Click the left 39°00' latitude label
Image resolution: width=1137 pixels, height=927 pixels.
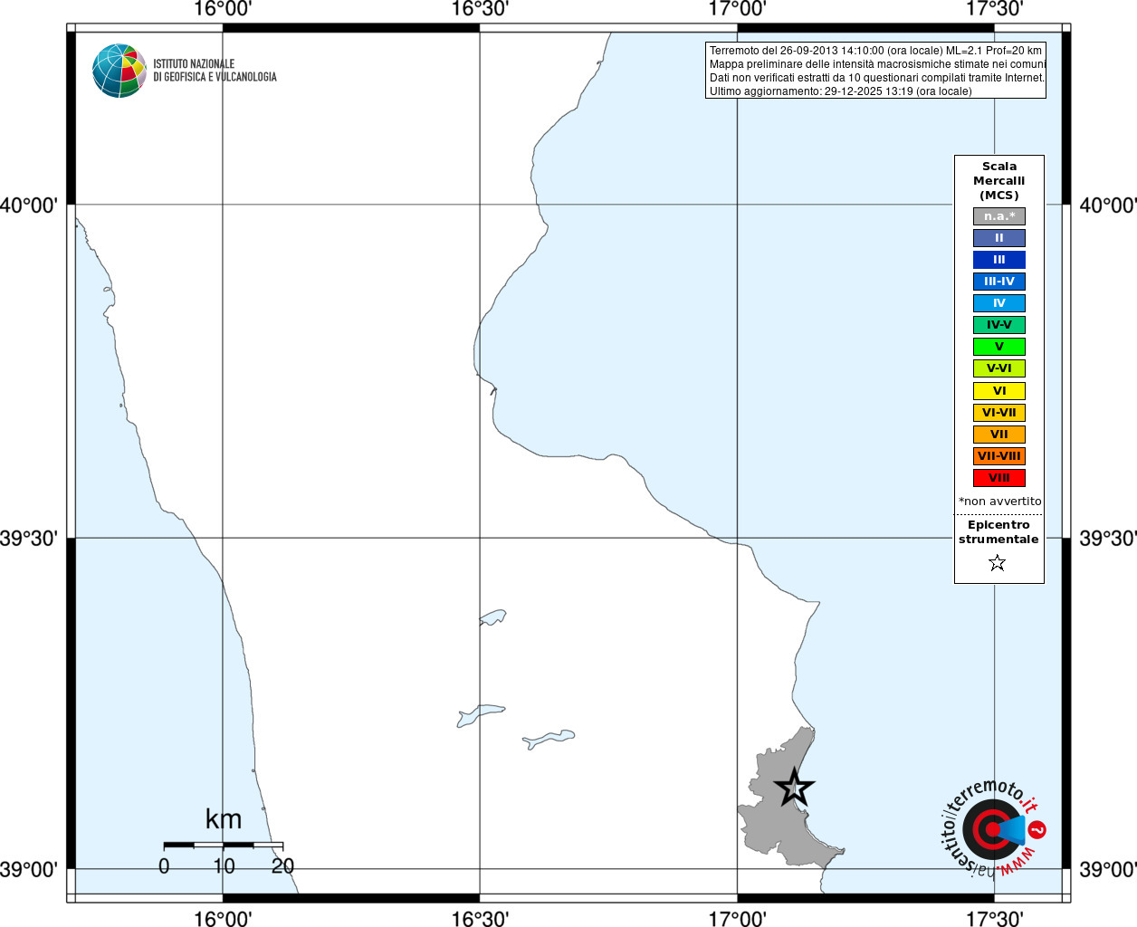point(29,870)
